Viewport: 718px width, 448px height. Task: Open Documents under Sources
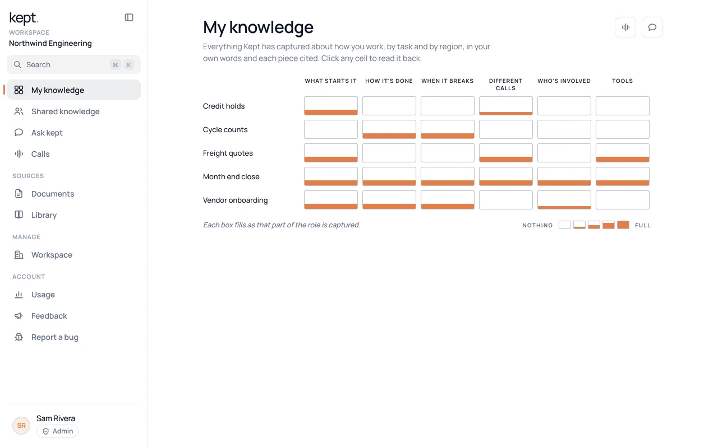click(x=73, y=194)
